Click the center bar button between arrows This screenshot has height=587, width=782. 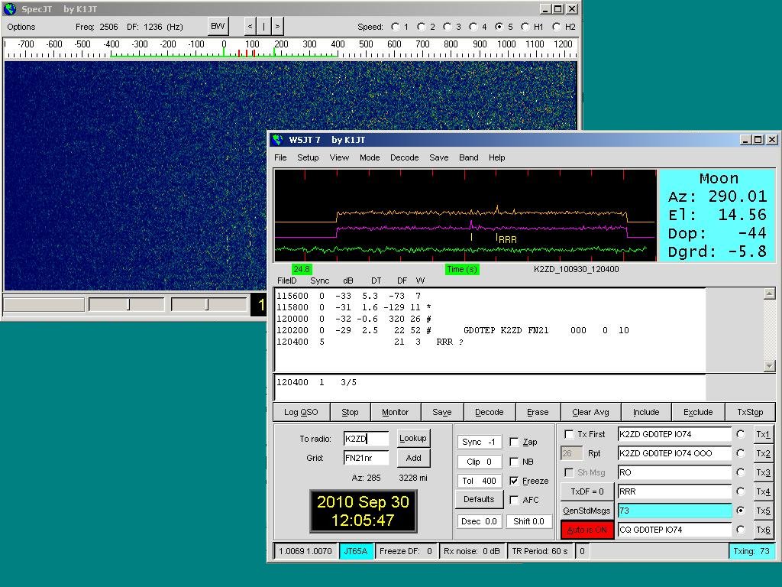click(x=263, y=27)
